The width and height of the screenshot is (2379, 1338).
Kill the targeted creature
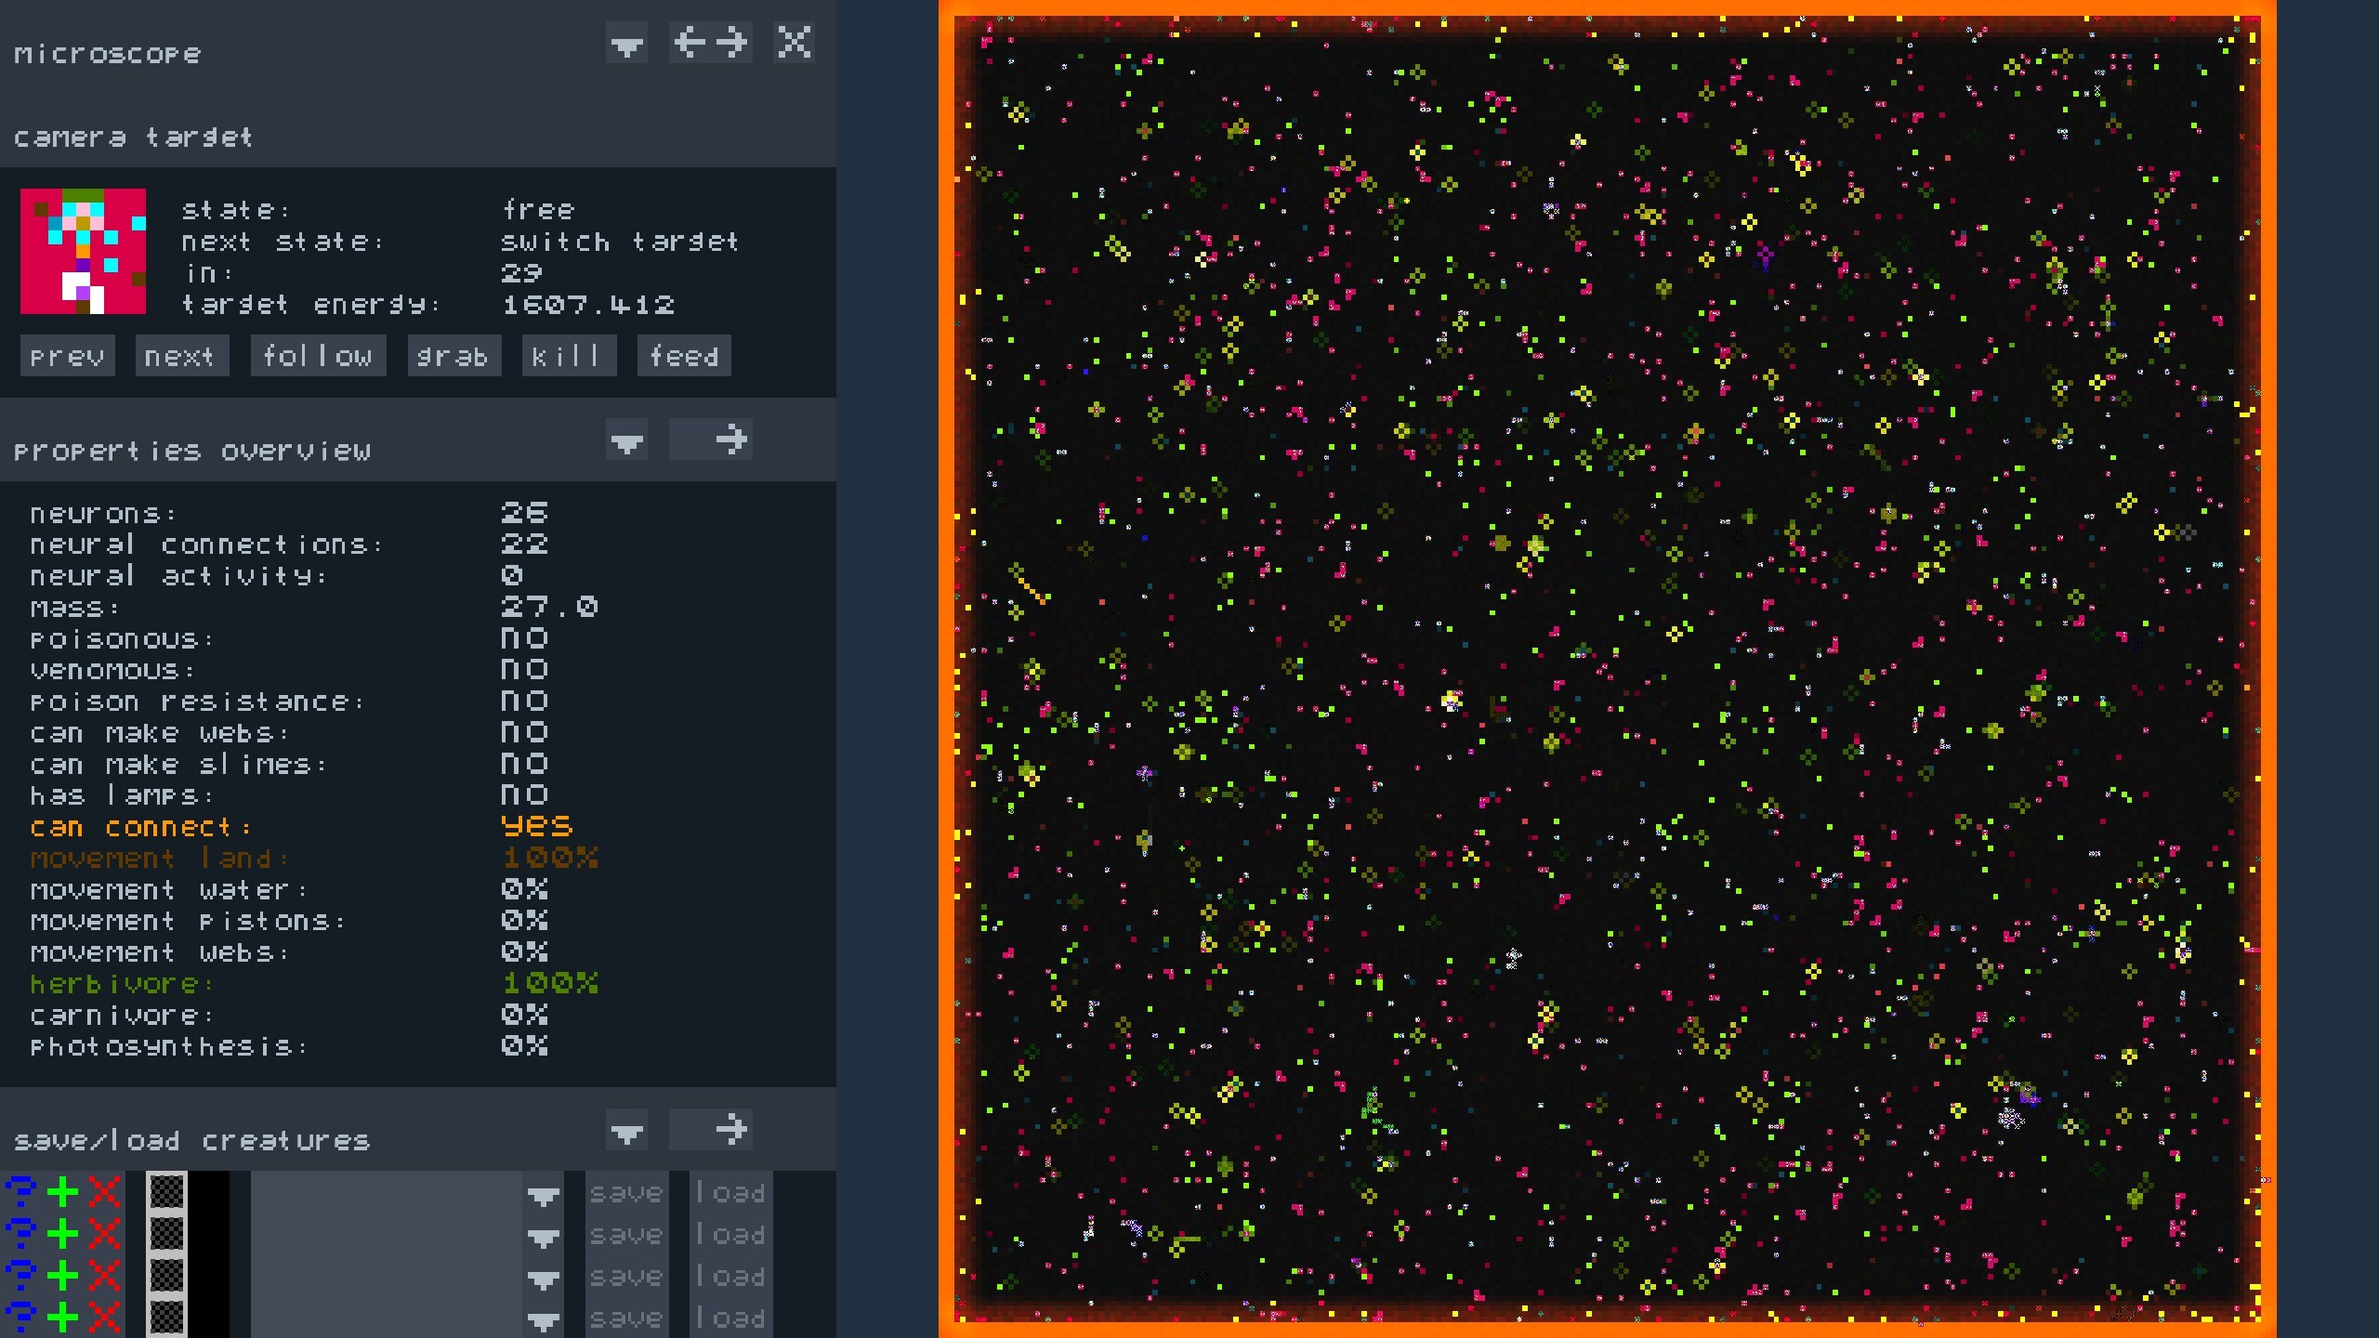[x=570, y=356]
